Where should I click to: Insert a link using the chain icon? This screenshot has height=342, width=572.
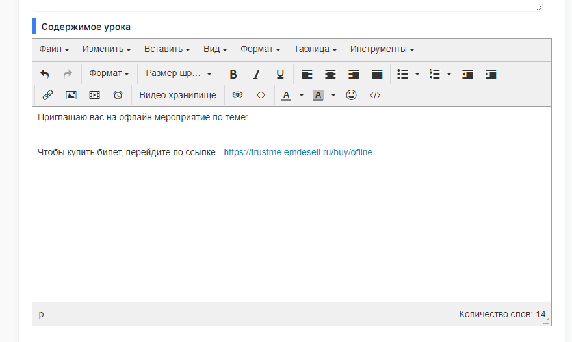coord(47,95)
